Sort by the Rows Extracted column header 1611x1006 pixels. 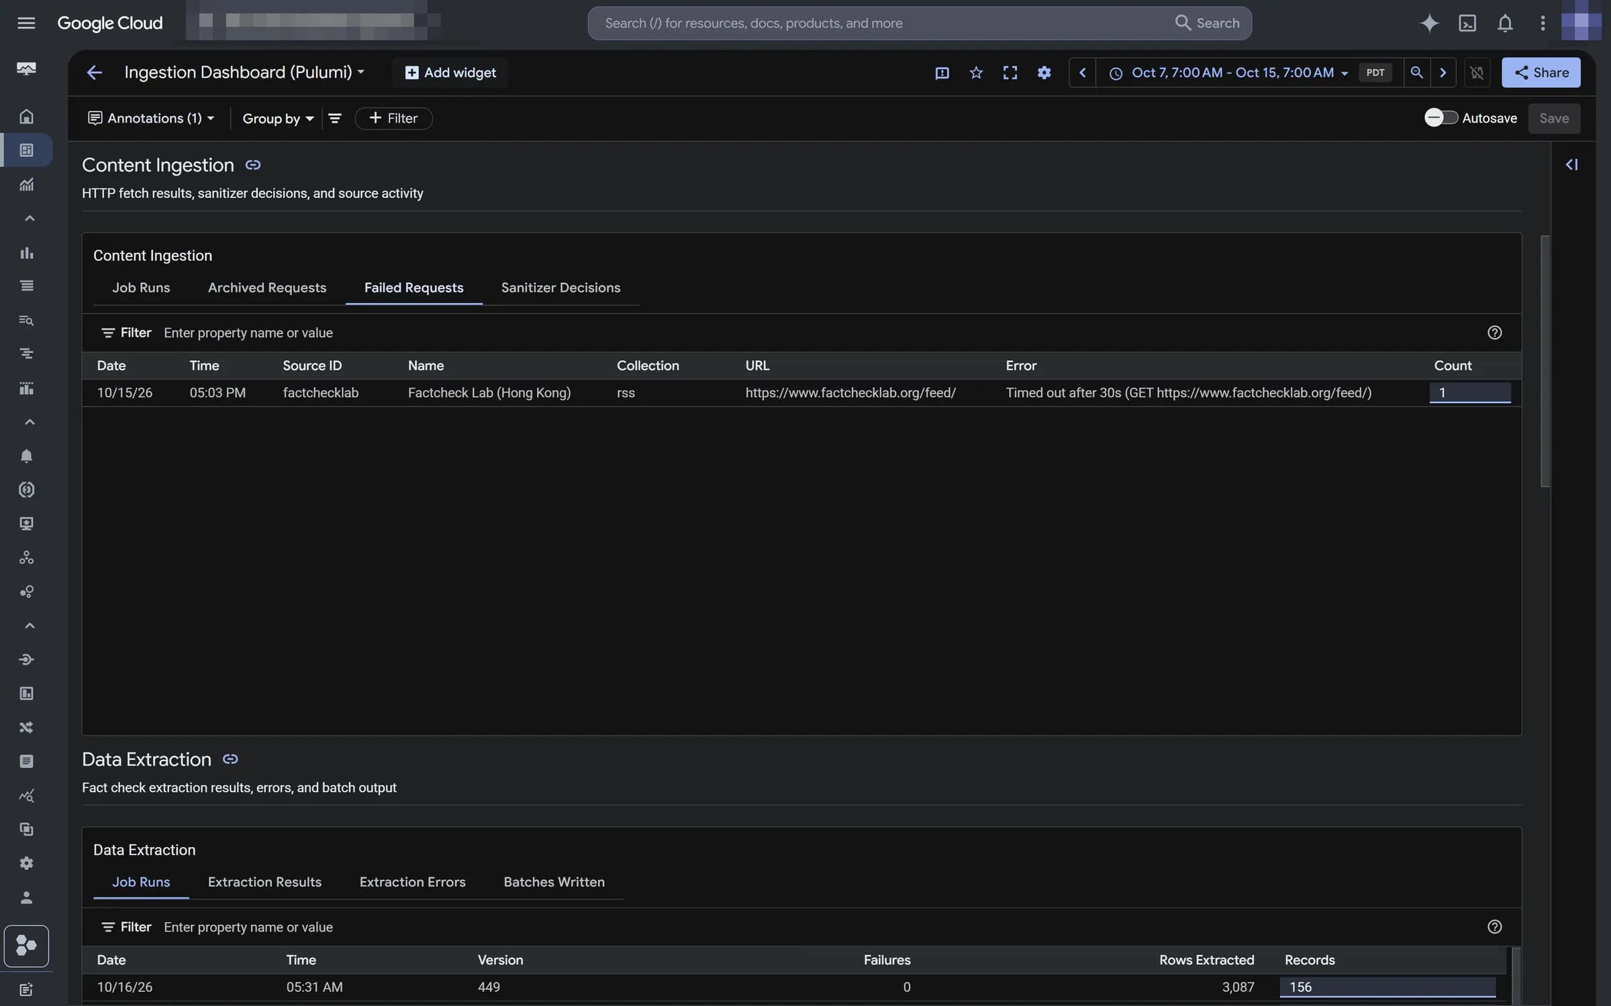coord(1206,960)
